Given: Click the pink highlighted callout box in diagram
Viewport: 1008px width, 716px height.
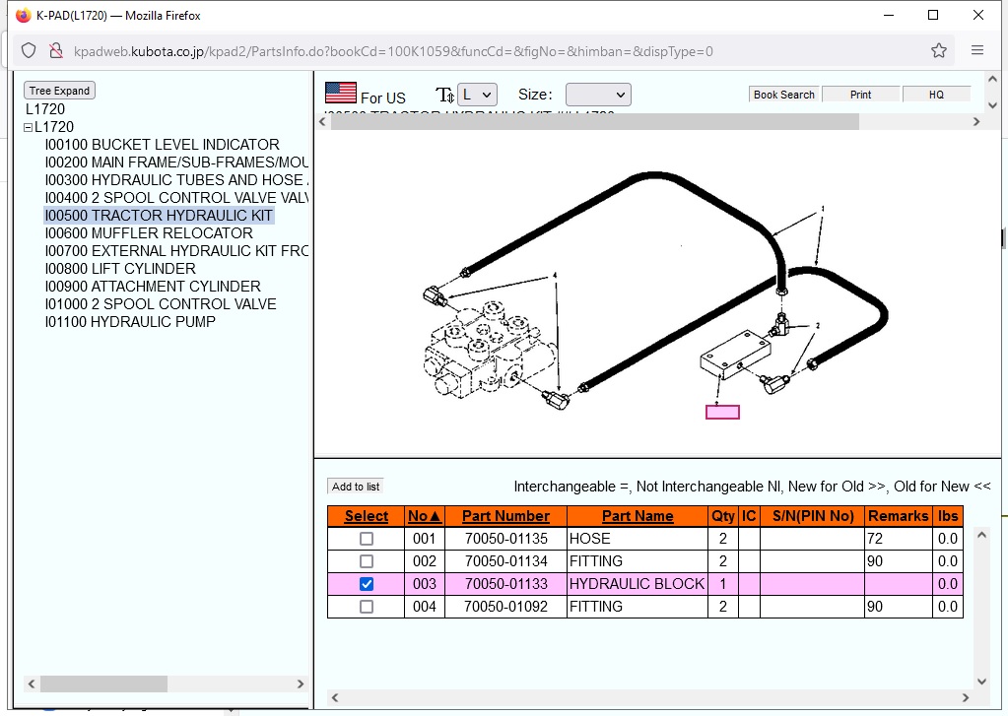Looking at the screenshot, I should click(x=722, y=412).
